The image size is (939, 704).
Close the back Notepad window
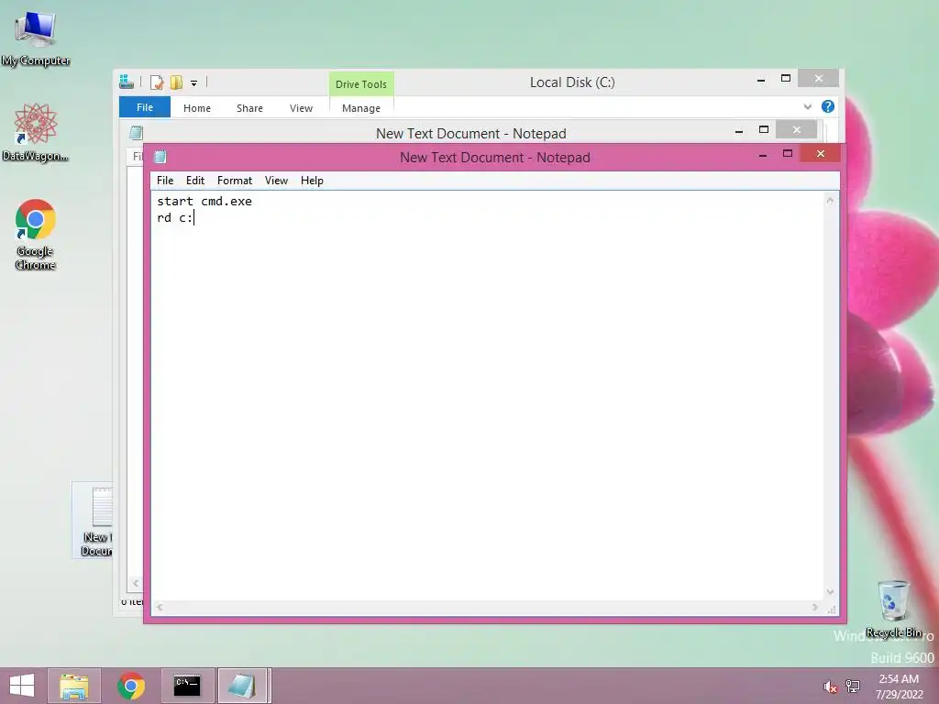(x=797, y=129)
